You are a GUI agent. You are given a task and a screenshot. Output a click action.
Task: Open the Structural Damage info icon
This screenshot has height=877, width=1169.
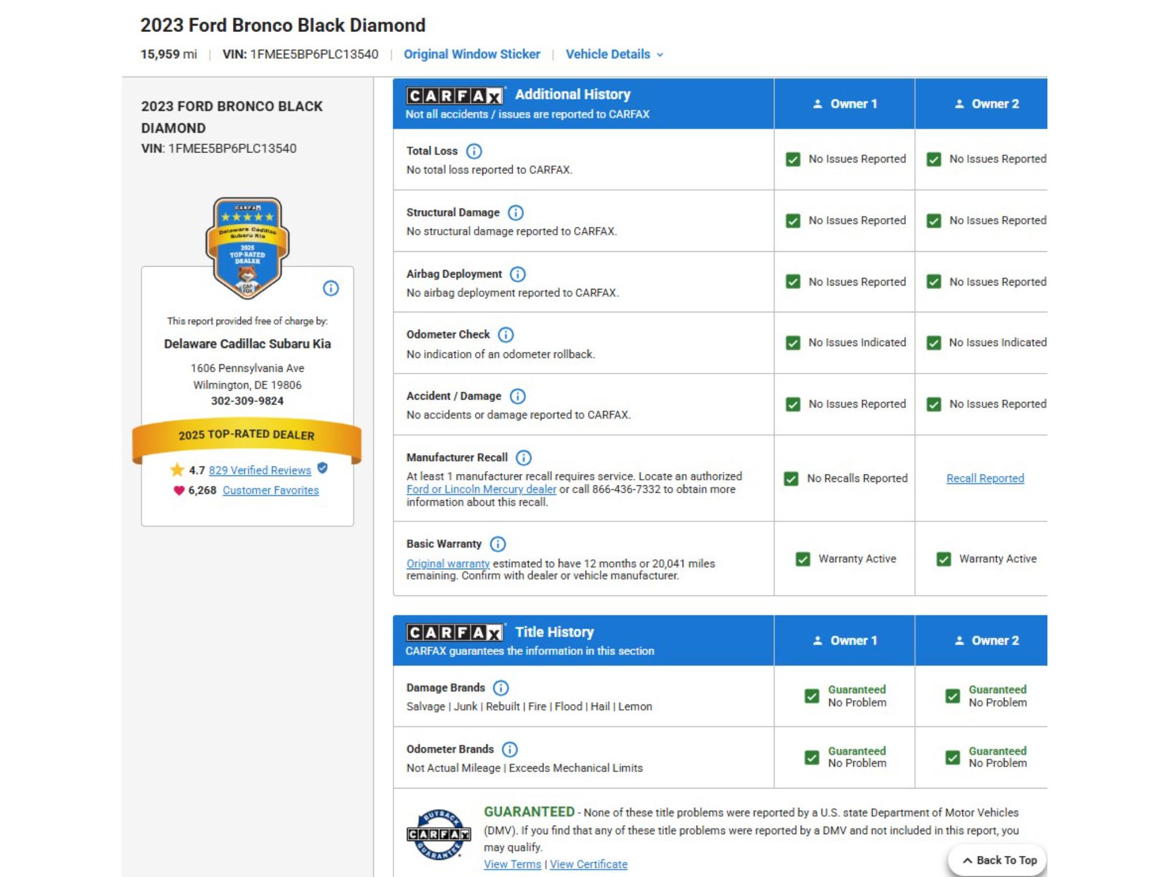tap(515, 213)
